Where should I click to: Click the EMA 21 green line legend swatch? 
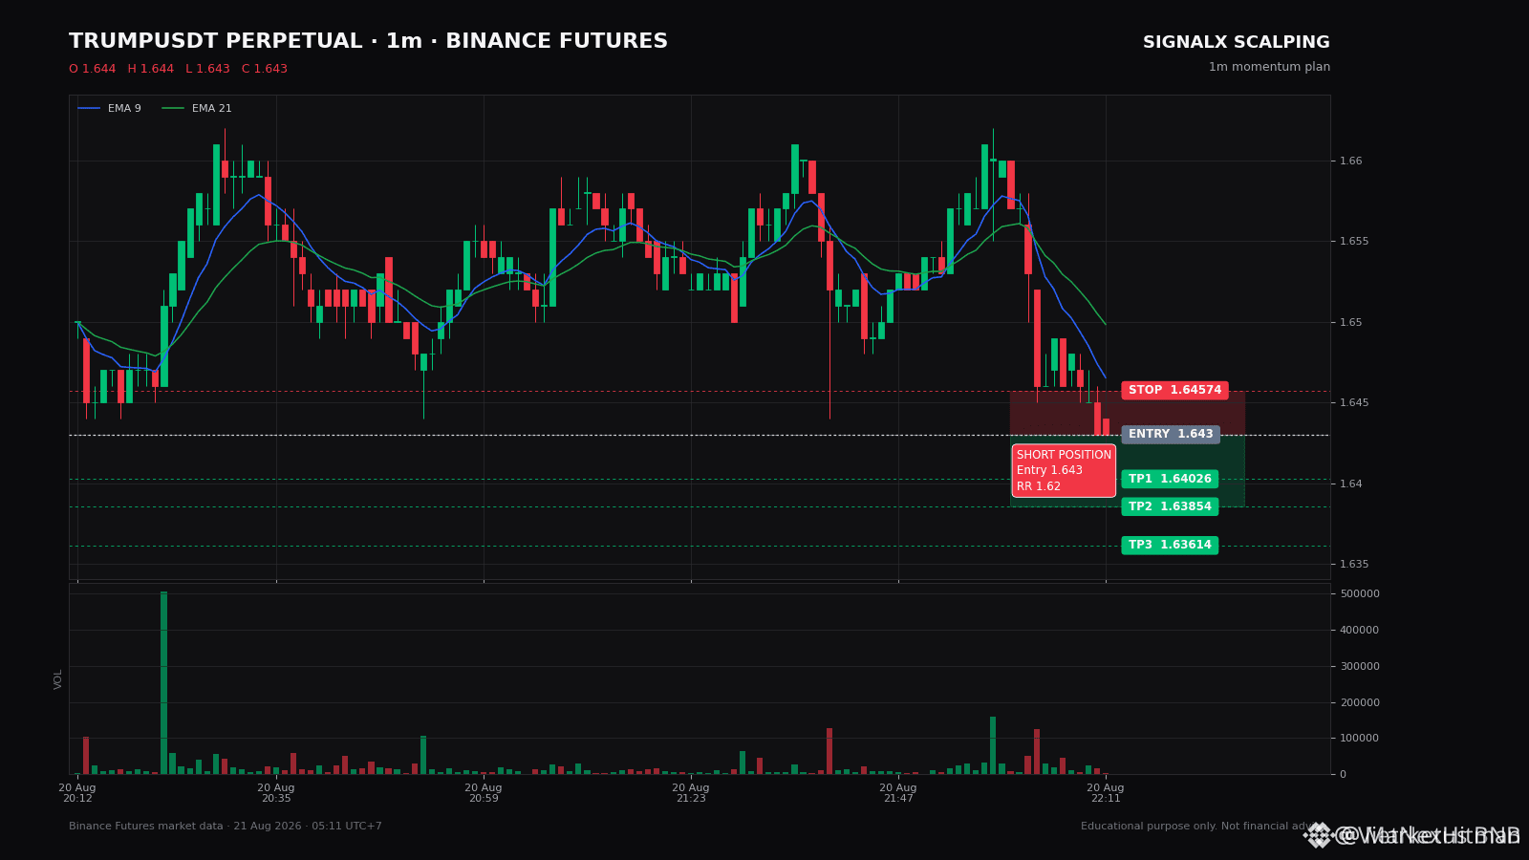[173, 109]
